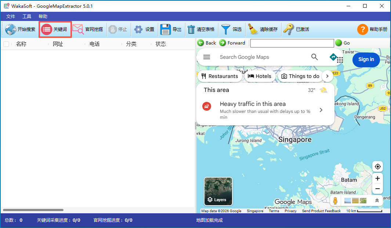The image size is (391, 228).
Task: Go Back in embedded browser
Action: [207, 43]
